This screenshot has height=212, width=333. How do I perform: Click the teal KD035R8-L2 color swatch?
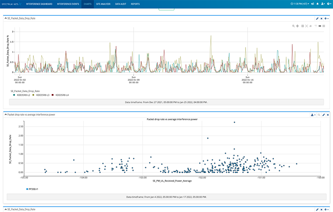[14, 95]
